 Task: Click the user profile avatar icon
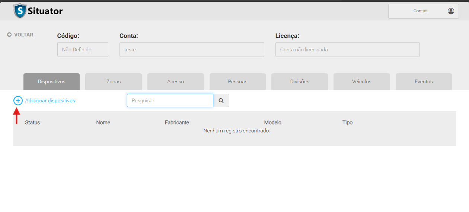point(451,11)
